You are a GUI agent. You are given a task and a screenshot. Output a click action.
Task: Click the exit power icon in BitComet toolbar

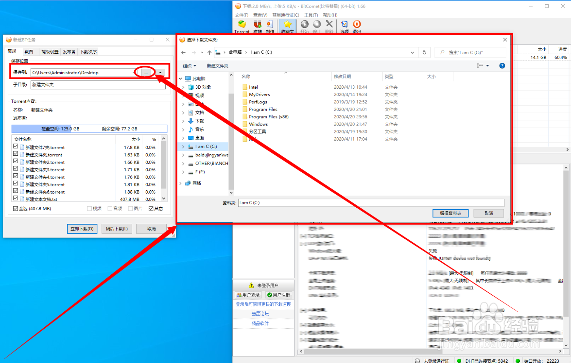357,24
